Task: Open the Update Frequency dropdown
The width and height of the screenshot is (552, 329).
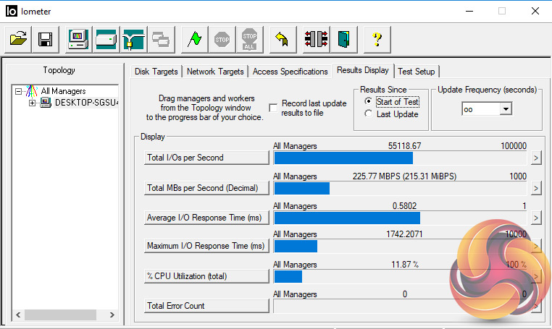Action: [506, 108]
